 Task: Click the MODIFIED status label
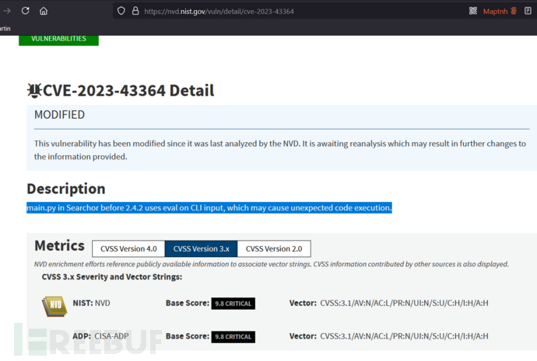[59, 115]
